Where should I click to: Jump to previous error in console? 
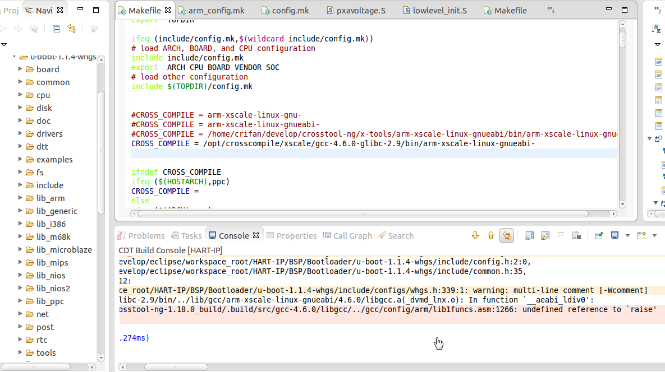point(491,236)
